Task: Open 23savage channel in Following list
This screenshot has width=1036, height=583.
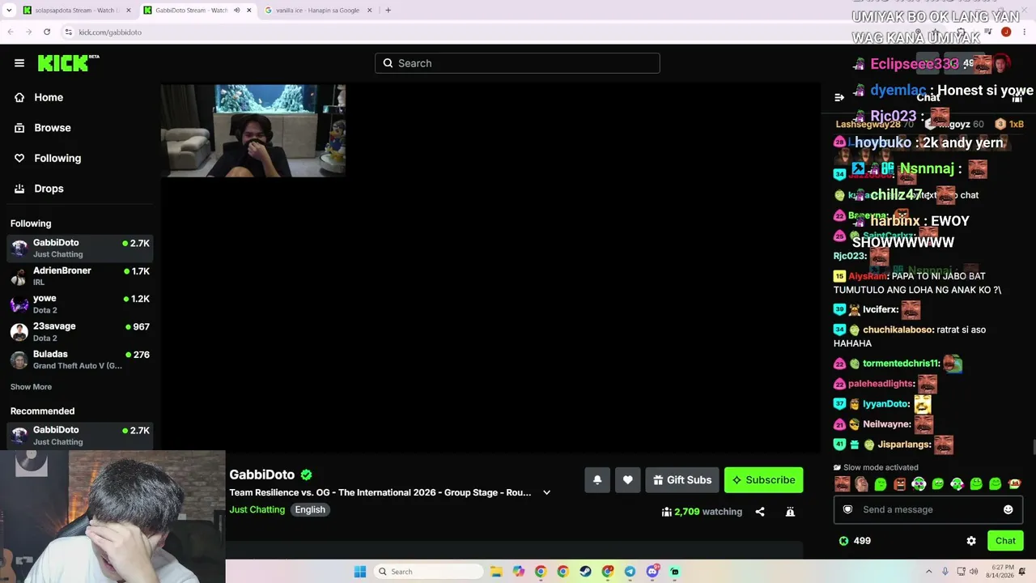Action: tap(79, 332)
